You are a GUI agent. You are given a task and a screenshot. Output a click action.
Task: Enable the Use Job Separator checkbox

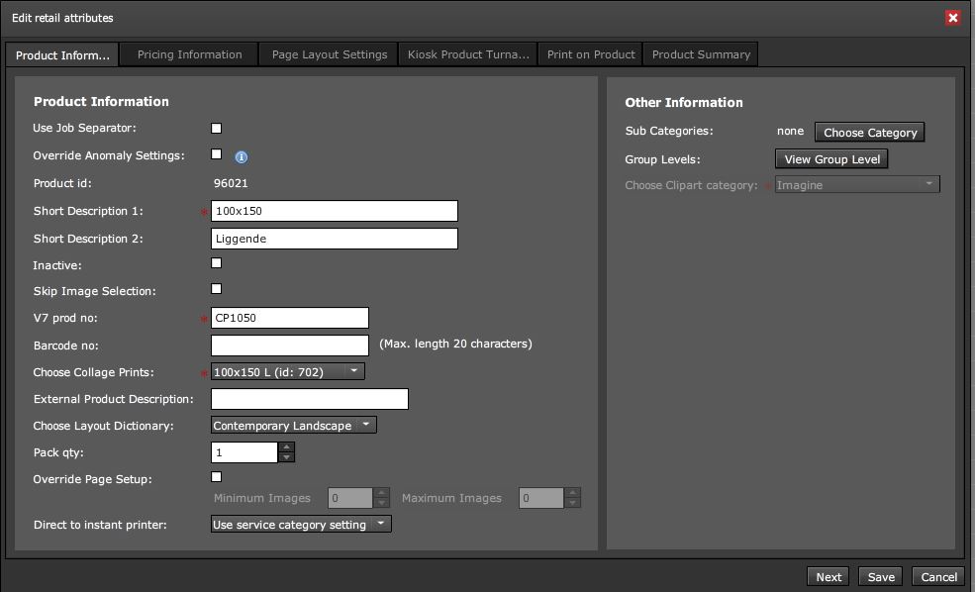[217, 128]
